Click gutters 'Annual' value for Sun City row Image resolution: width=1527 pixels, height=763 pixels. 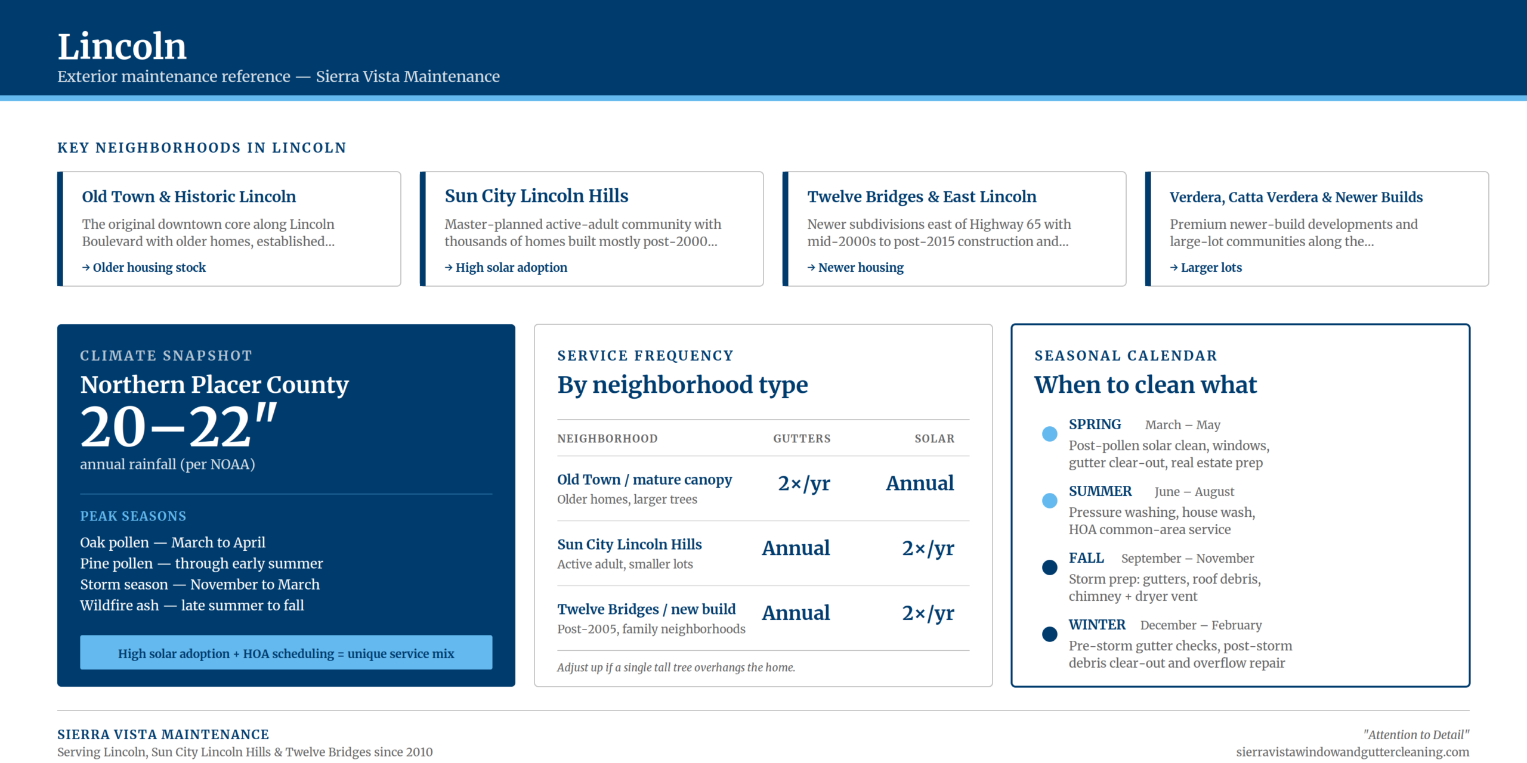(x=796, y=548)
